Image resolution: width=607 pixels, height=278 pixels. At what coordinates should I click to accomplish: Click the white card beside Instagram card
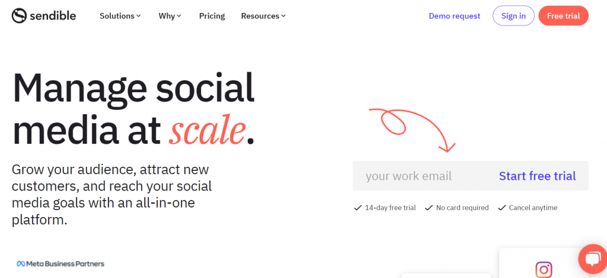pos(446,276)
